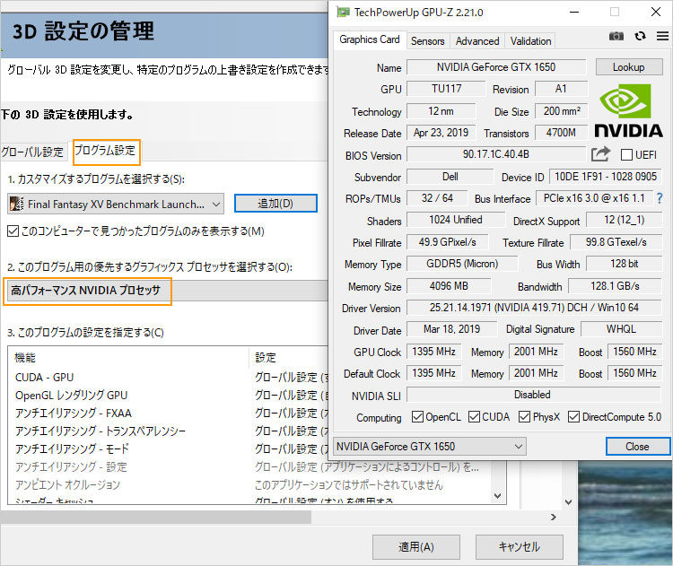
Task: Click the GPU-Z title bar app icon
Action: point(343,13)
